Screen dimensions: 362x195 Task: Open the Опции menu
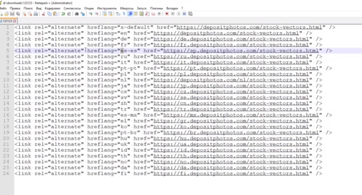pyautogui.click(x=89, y=8)
